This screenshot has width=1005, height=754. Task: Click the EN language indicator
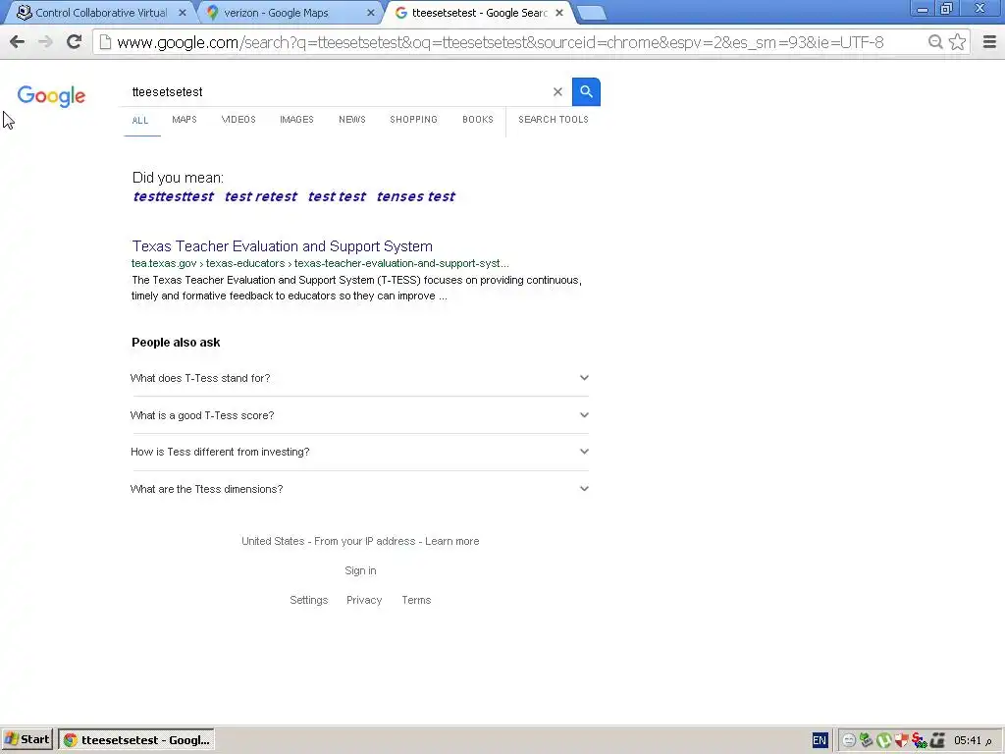coord(820,740)
